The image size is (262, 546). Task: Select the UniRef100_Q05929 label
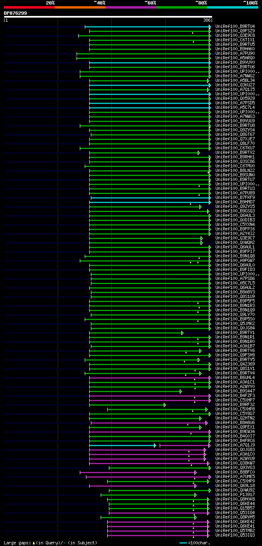235,99
